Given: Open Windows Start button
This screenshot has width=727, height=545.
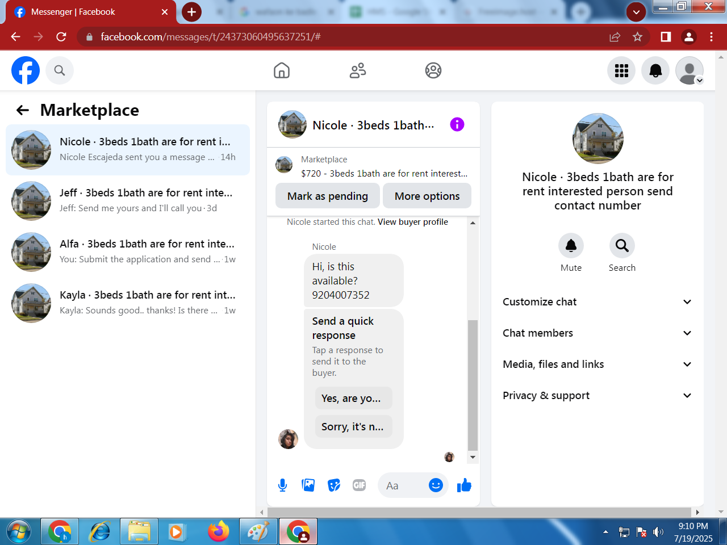Looking at the screenshot, I should click(18, 532).
